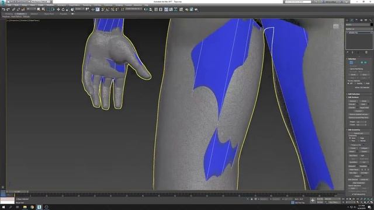Activate the Unlink Selection tool
Image resolution: width=374 pixels, height=210 pixels.
coord(19,9)
